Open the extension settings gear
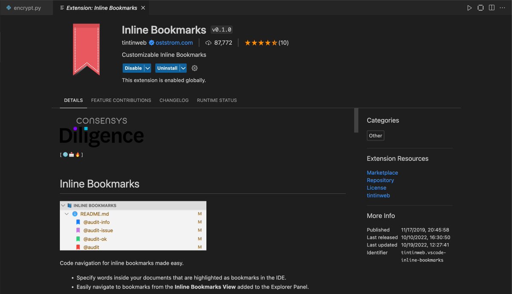The height and width of the screenshot is (294, 512). pyautogui.click(x=195, y=68)
